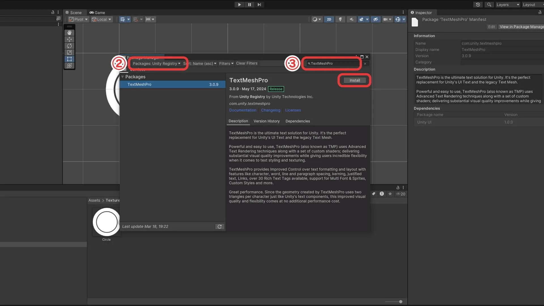The height and width of the screenshot is (306, 544).
Task: Click the Install button
Action: (x=355, y=80)
